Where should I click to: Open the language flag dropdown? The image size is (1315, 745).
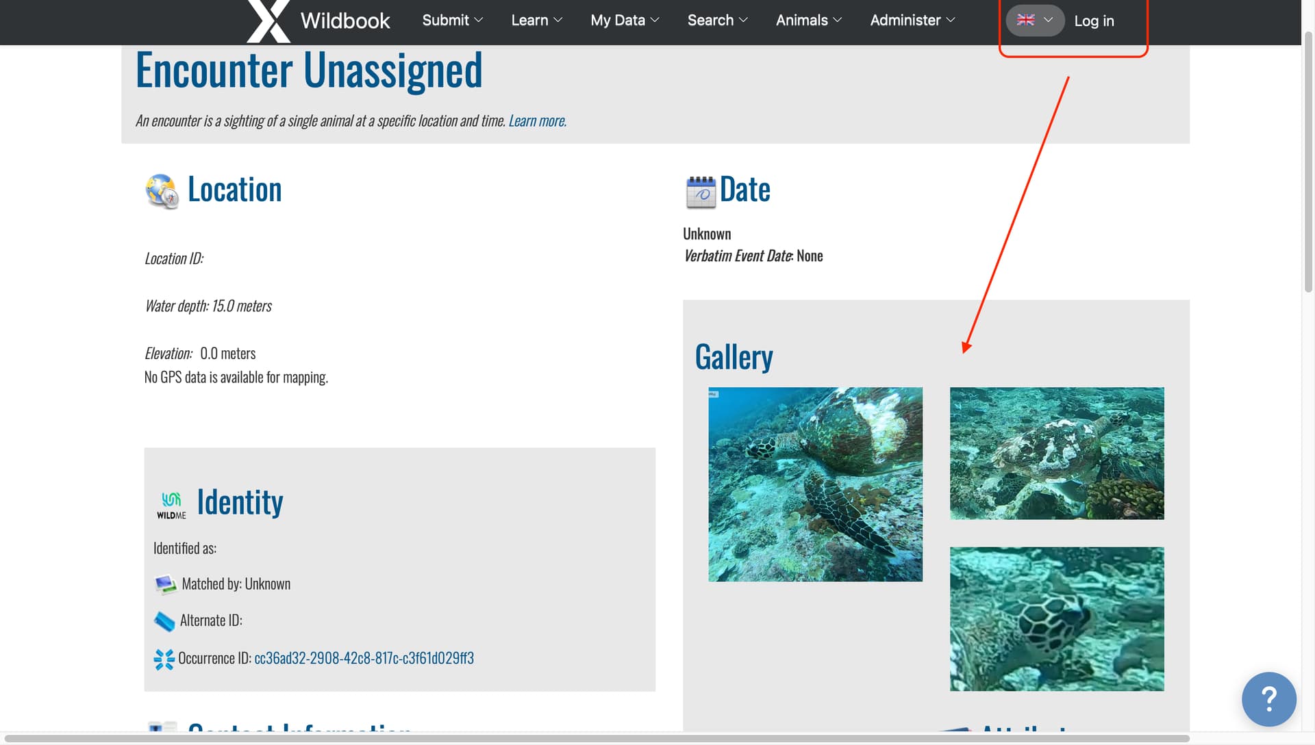pyautogui.click(x=1034, y=21)
